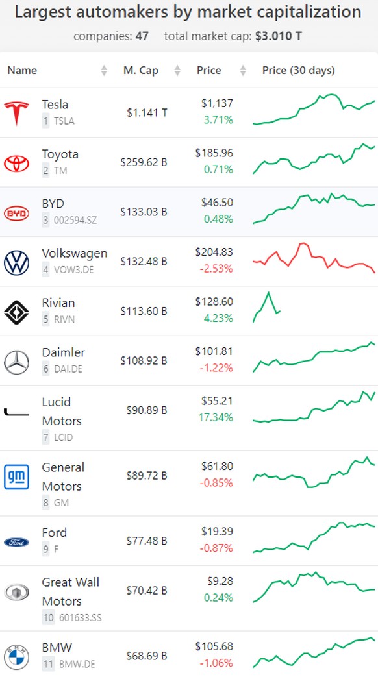Click the BMW roundel logo
This screenshot has height=677, width=378.
pyautogui.click(x=16, y=657)
